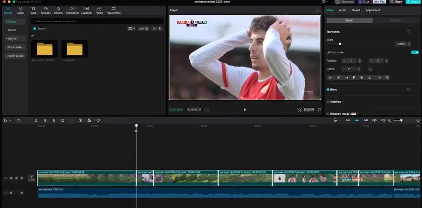This screenshot has width=422, height=208.
Task: Click the Delete left trim icon
Action: click(x=45, y=121)
